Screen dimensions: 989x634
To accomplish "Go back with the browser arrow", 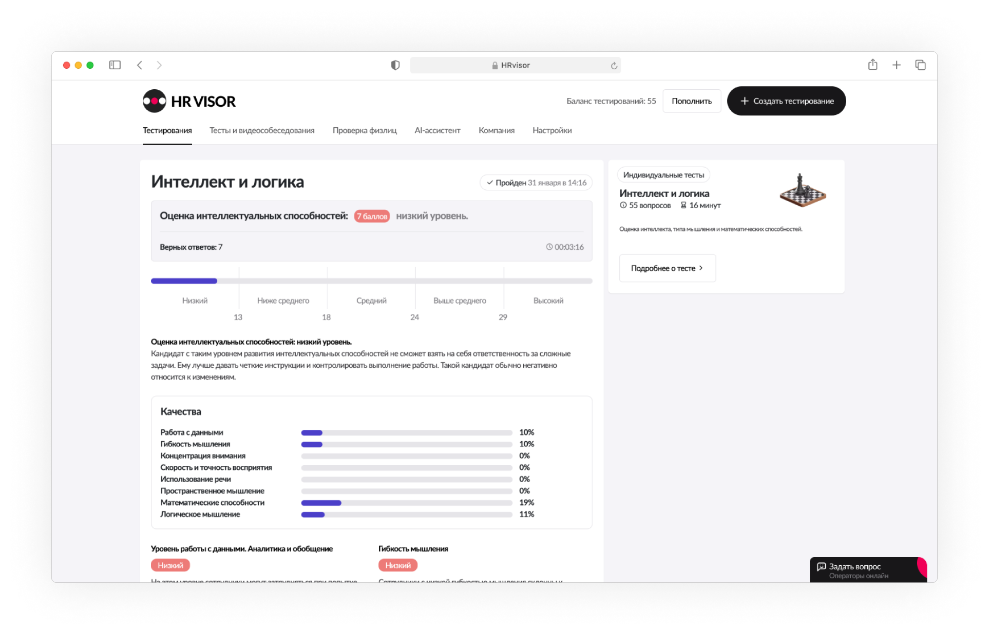I will click(140, 65).
